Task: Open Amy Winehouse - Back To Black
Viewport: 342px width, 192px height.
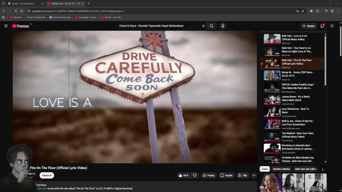Action: [292, 112]
